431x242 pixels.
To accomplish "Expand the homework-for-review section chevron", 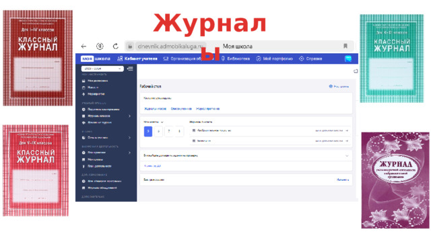I will (x=347, y=156).
